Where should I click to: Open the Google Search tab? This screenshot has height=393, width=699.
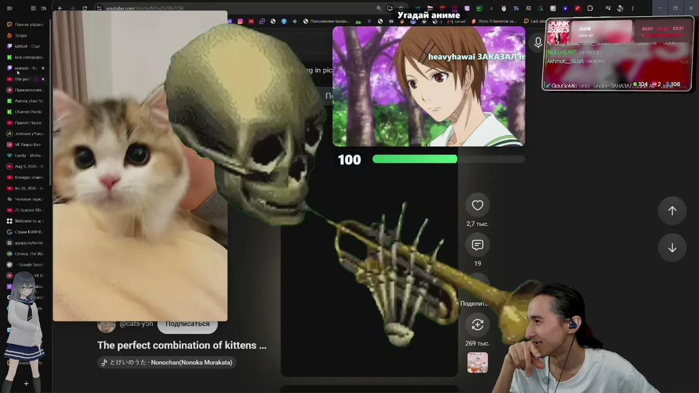tap(25, 265)
